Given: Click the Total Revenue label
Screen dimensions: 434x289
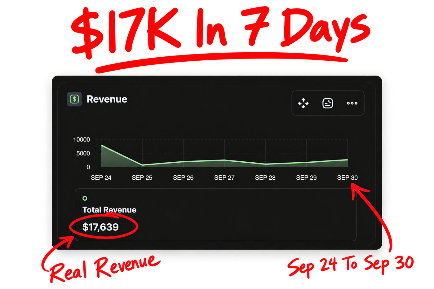Looking at the screenshot, I should click(109, 210).
